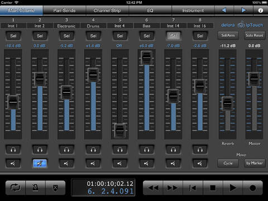Solo the Drums channel headphones button
The width and height of the screenshot is (268, 201).
[93, 150]
